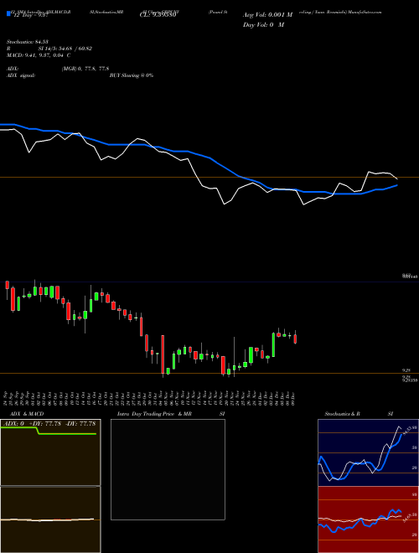Click the 'SI 14/3: 54.68 / 69.82' value
The width and height of the screenshot is (419, 553).
pyautogui.click(x=65, y=49)
